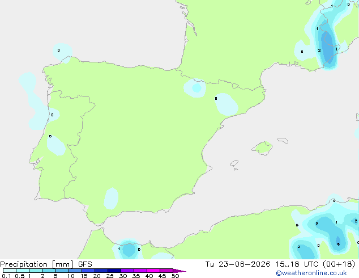Click the Ibiza island outline on map

pos(234,163)
